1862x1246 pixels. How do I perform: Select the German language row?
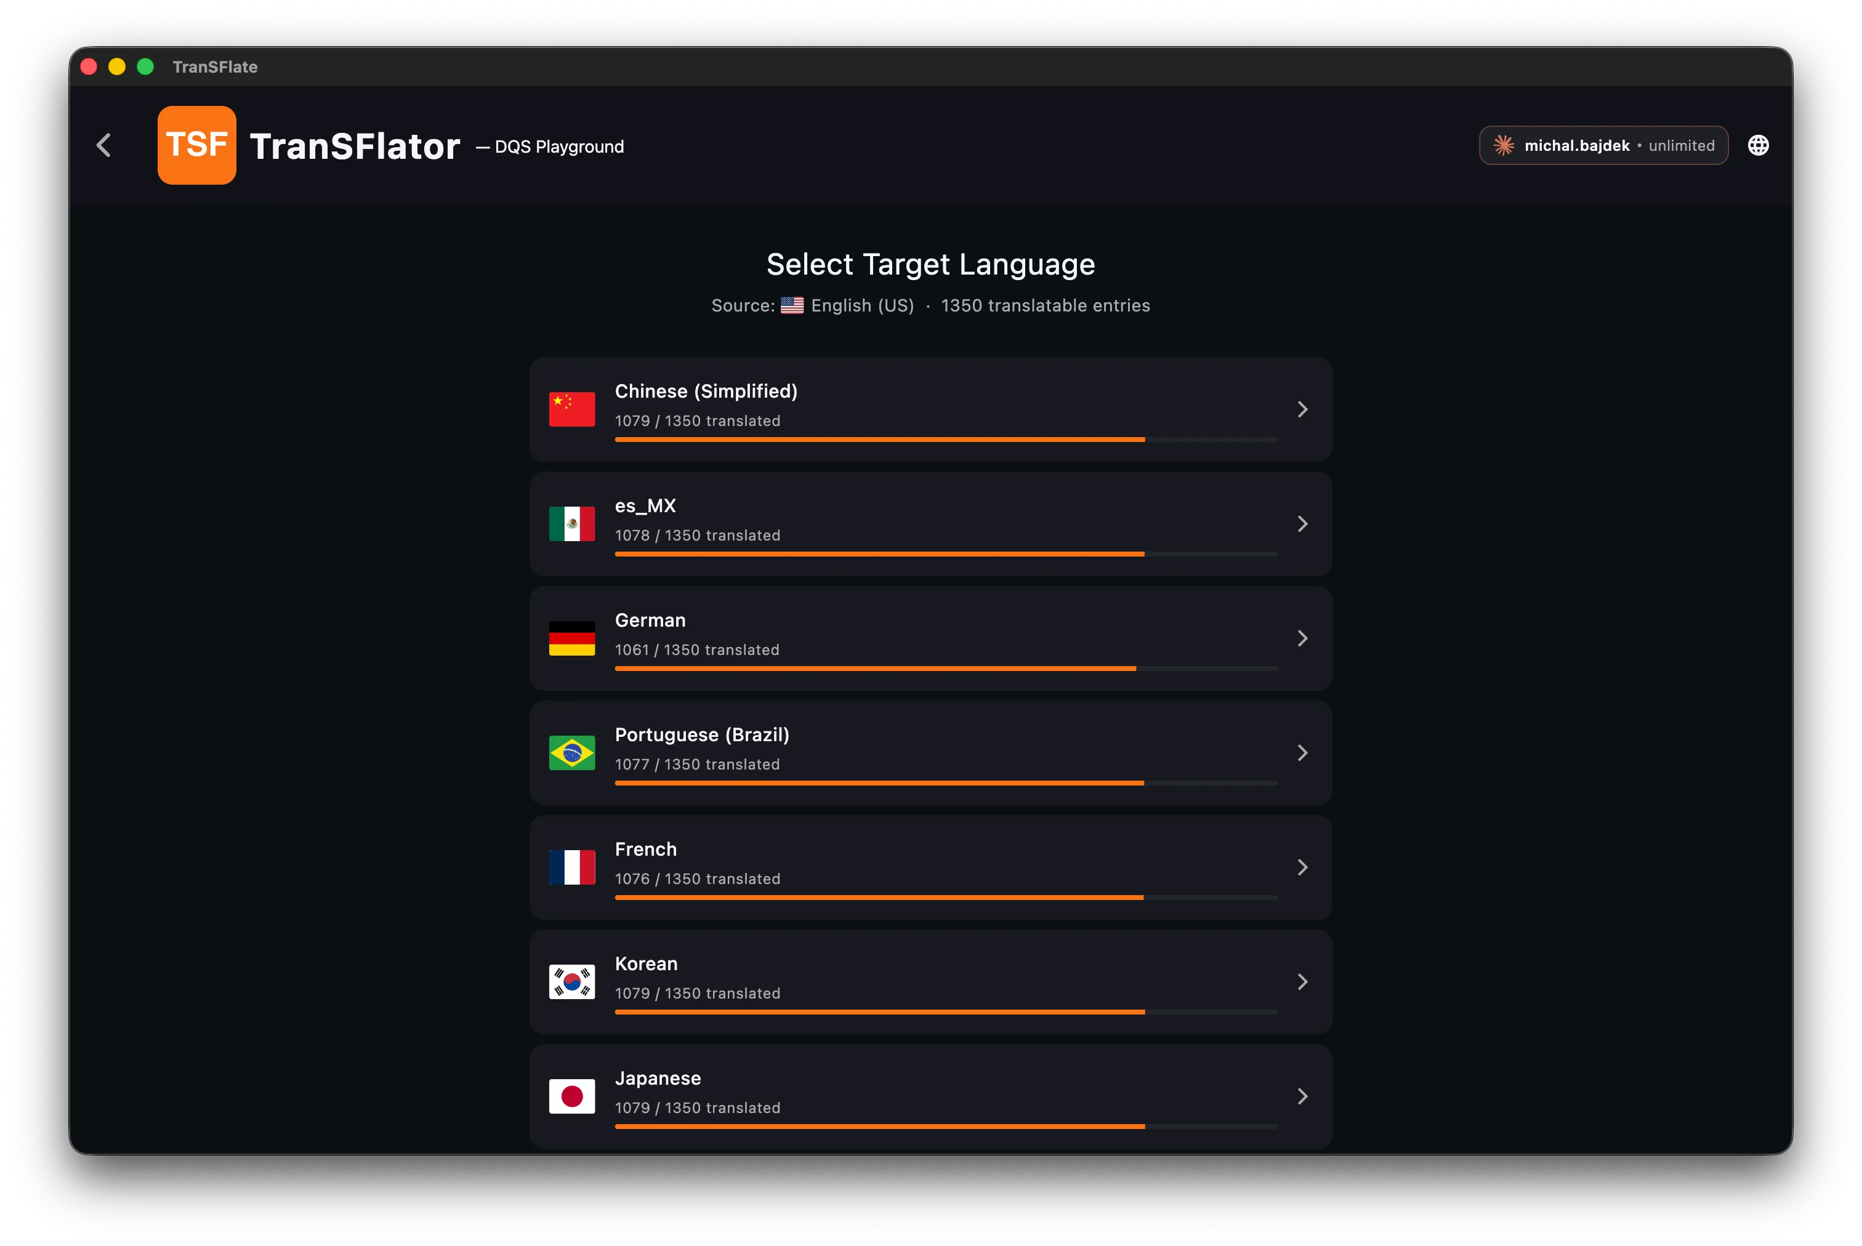[930, 638]
